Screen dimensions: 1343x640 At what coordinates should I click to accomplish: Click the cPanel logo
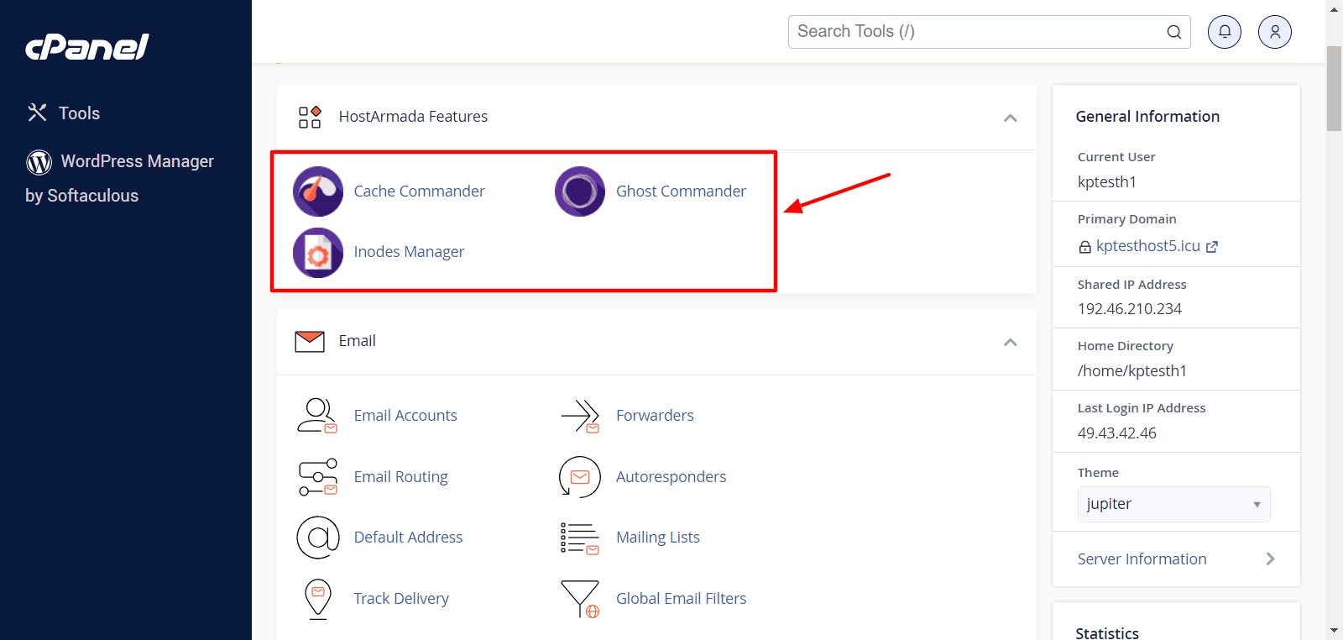click(87, 47)
